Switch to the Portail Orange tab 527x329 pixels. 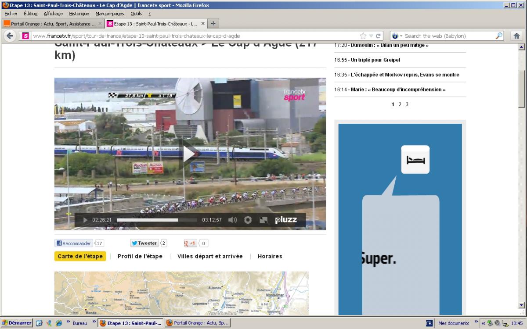click(x=51, y=24)
